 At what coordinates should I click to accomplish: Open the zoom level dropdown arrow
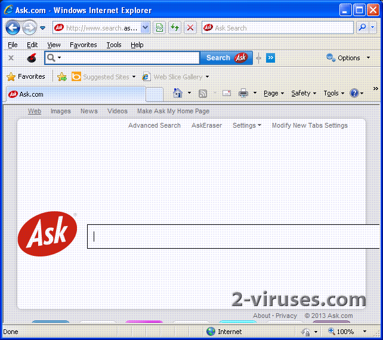365,332
